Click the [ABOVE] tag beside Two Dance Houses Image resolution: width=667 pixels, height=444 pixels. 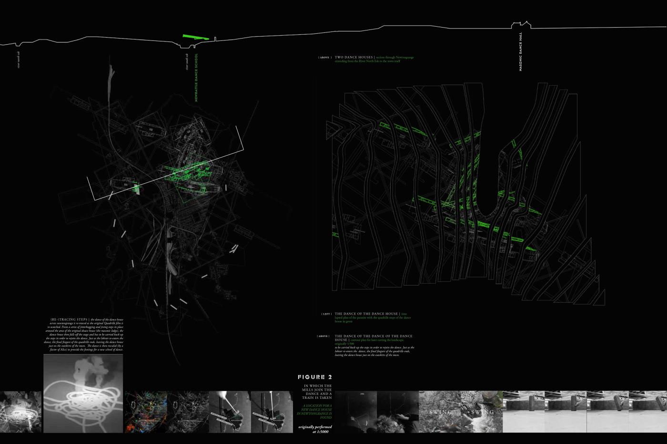[x=325, y=58]
